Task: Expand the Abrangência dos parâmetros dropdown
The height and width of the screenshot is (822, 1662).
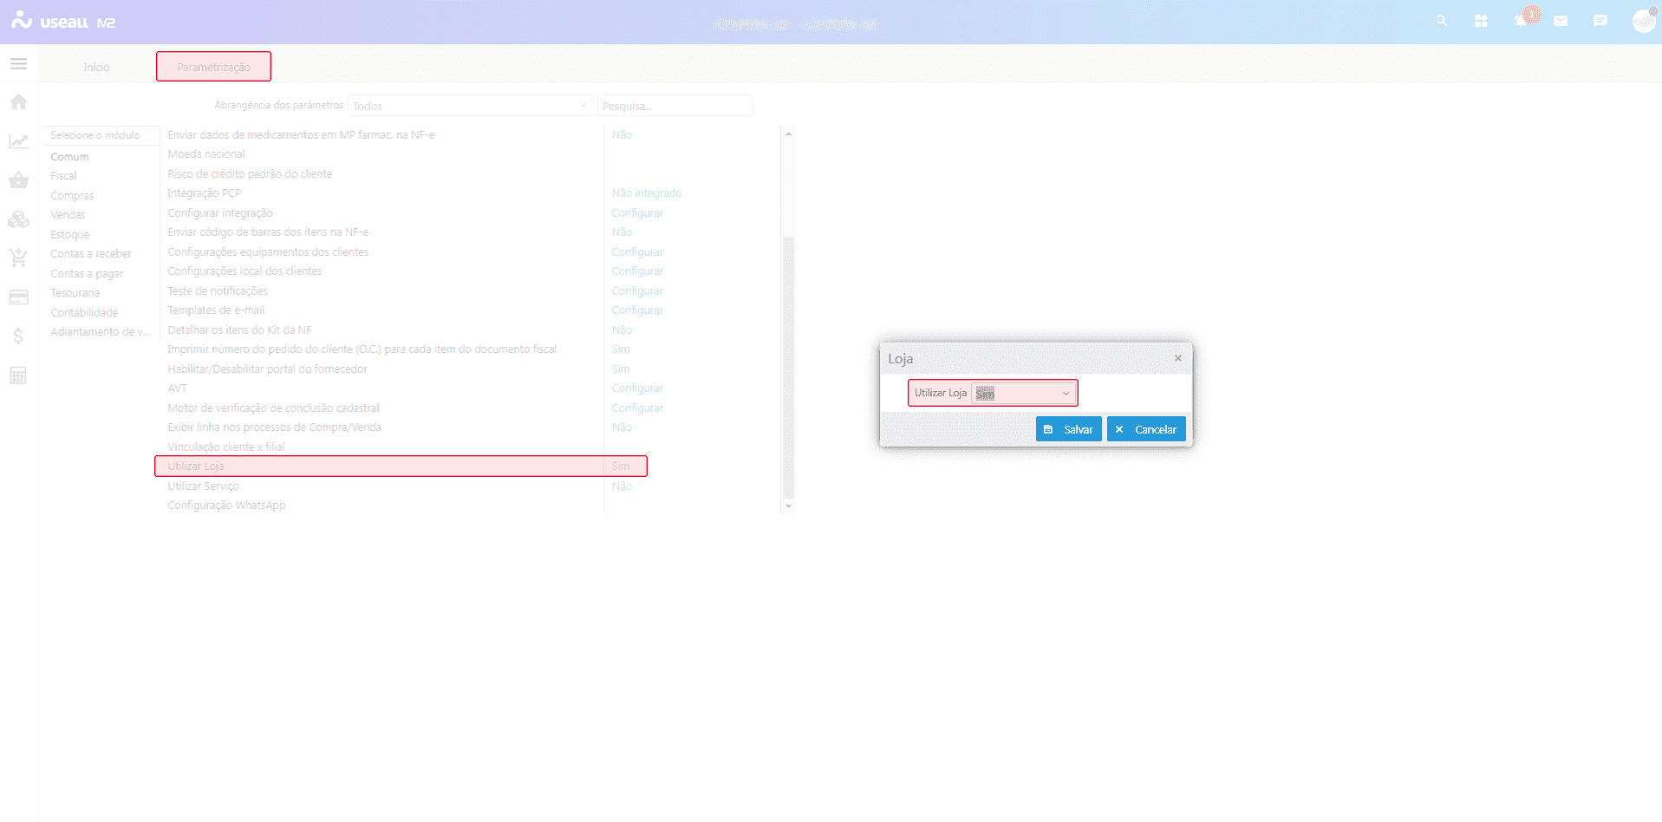Action: 470,106
